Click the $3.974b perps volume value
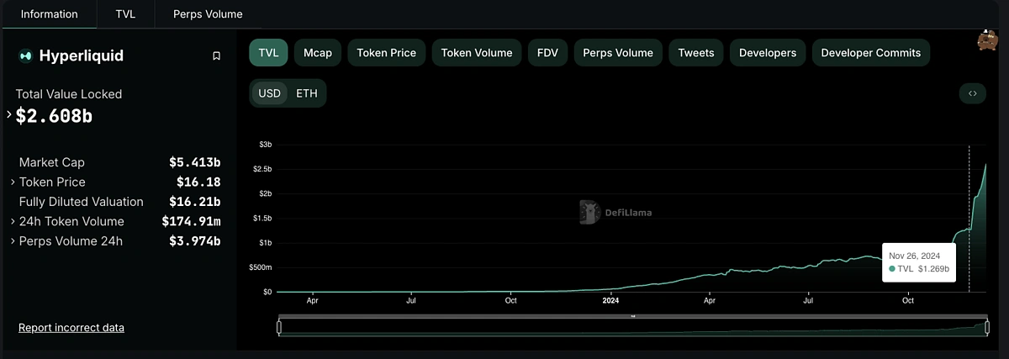 pyautogui.click(x=195, y=241)
